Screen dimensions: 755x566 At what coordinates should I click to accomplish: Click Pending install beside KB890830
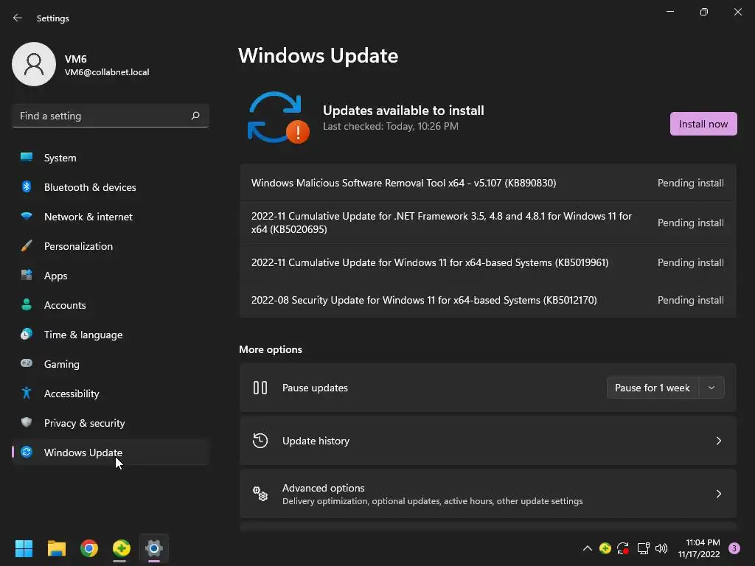click(x=690, y=183)
